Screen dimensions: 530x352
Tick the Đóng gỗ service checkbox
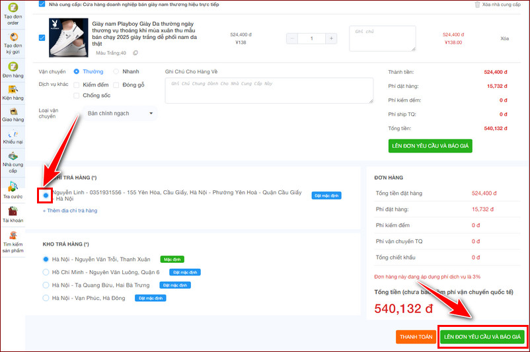click(x=116, y=85)
